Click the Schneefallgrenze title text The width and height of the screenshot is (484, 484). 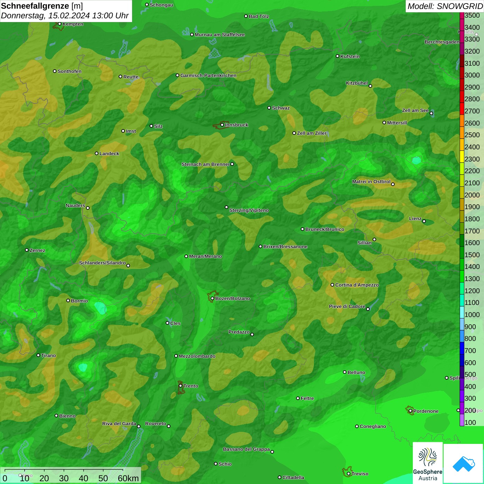click(x=35, y=6)
